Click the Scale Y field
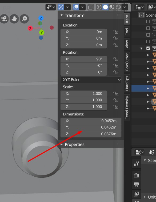 click(84, 100)
